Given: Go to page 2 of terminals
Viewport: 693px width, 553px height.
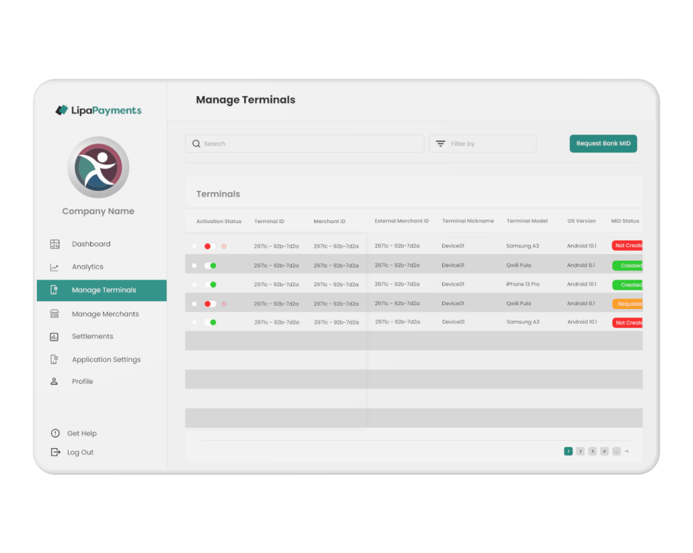Looking at the screenshot, I should [x=580, y=452].
